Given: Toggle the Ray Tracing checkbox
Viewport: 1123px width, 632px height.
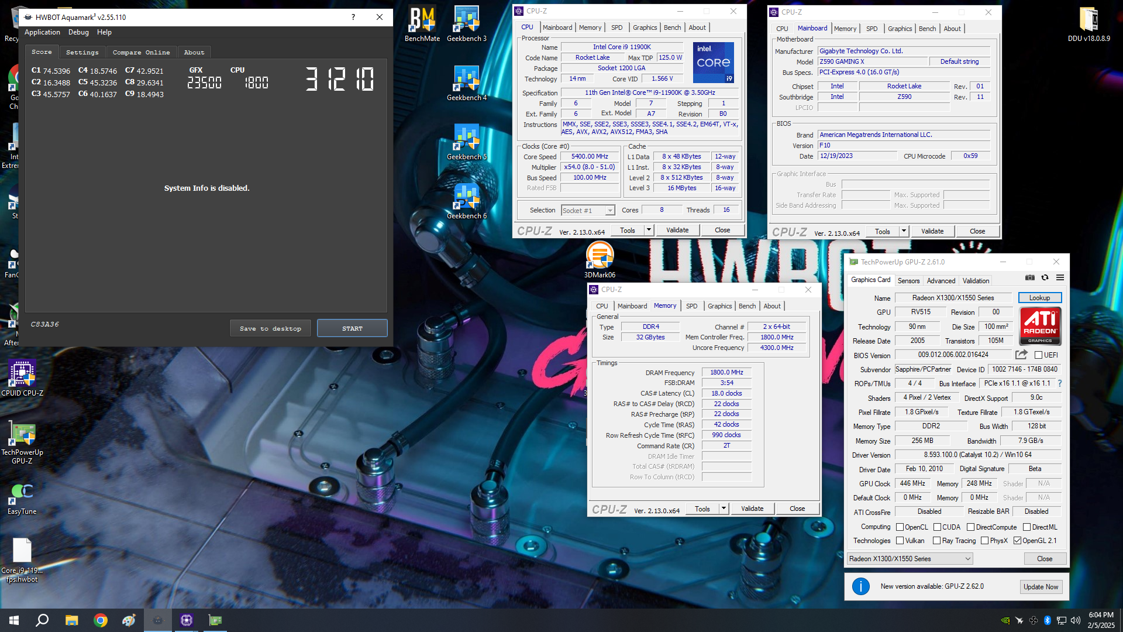Looking at the screenshot, I should pyautogui.click(x=937, y=541).
